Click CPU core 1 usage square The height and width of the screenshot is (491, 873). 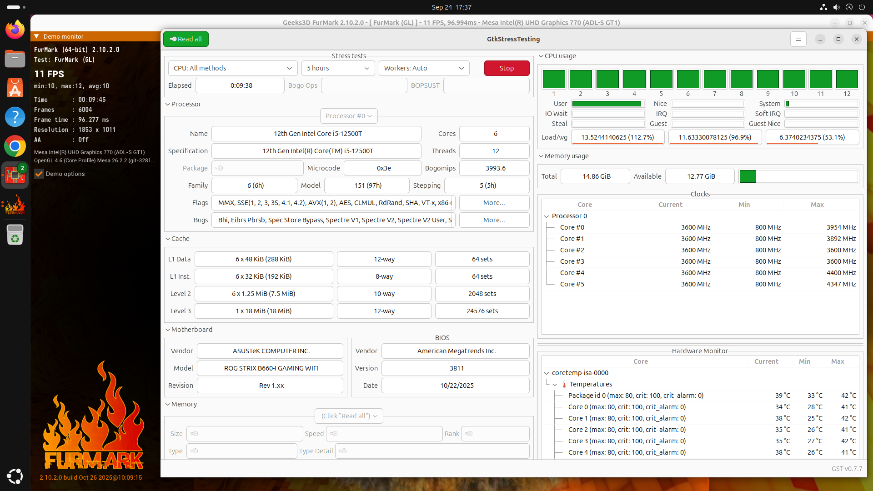click(x=554, y=79)
